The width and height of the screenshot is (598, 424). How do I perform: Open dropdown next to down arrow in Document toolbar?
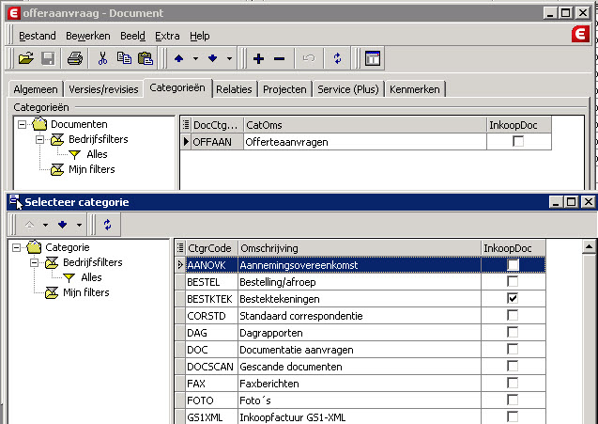click(229, 58)
